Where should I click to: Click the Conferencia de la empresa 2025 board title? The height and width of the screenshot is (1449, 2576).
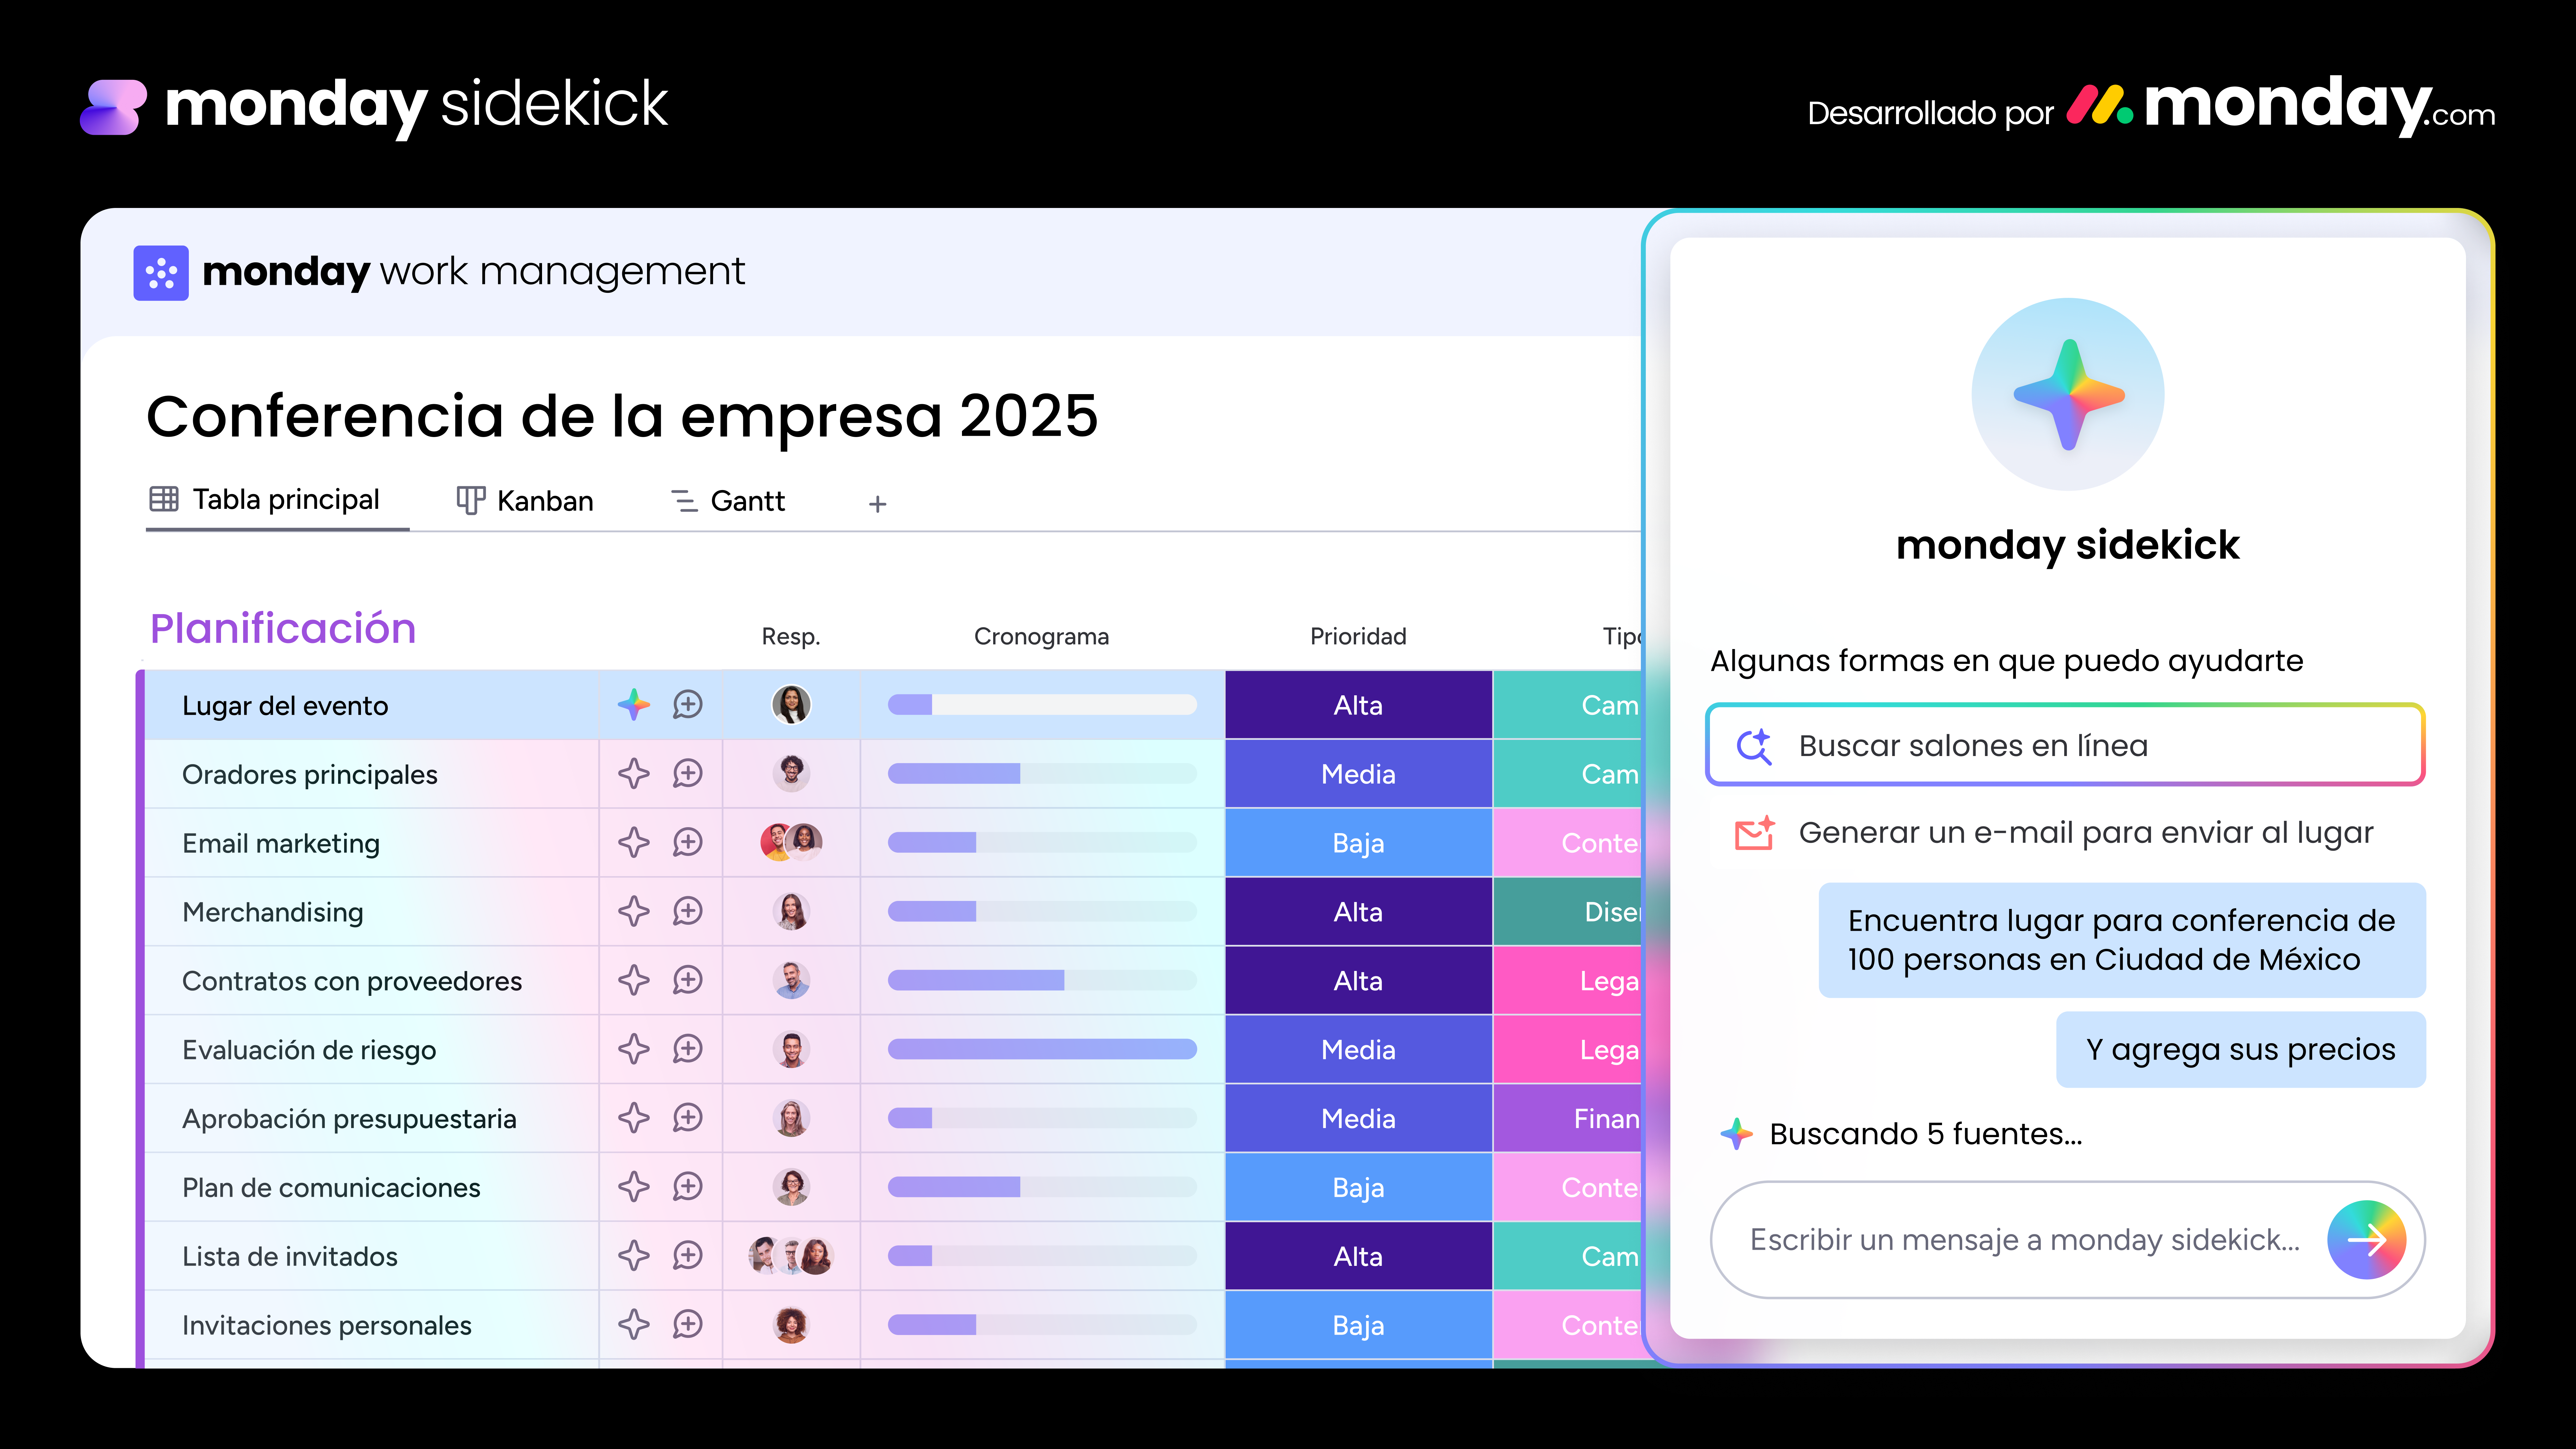[x=622, y=417]
